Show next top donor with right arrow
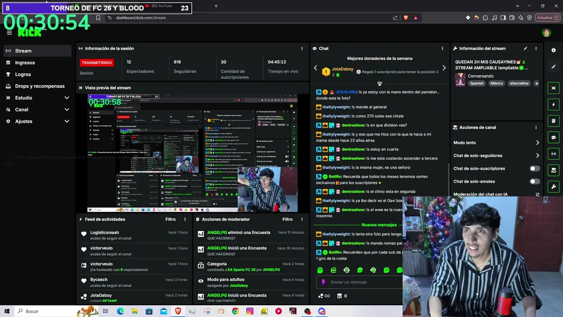 click(x=444, y=68)
